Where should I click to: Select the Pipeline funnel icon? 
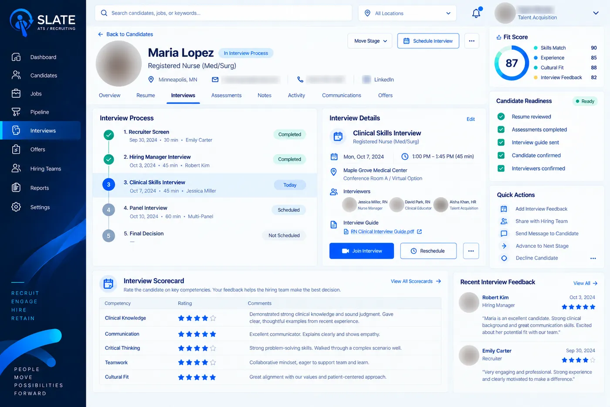[x=16, y=112]
